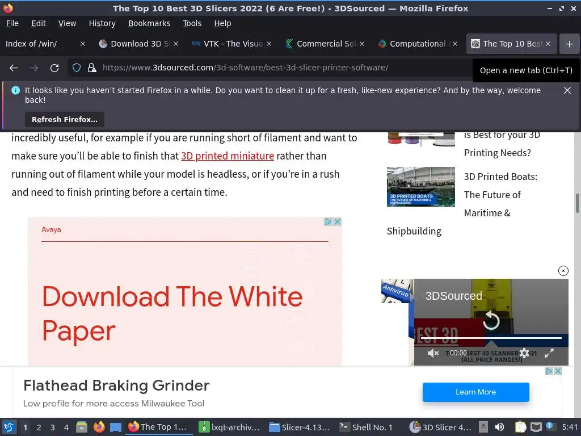The height and width of the screenshot is (436, 581).
Task: Open the Edit menu
Action: coord(39,23)
